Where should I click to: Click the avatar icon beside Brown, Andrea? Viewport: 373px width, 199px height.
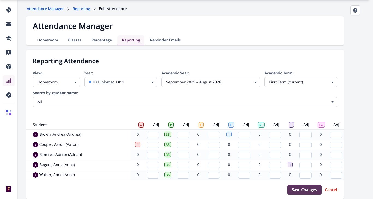pyautogui.click(x=35, y=135)
